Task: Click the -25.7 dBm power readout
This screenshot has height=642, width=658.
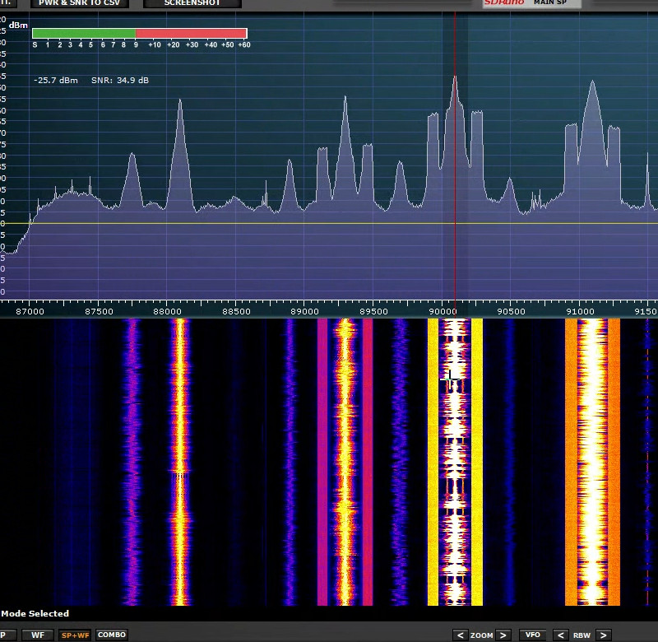Action: tap(56, 80)
